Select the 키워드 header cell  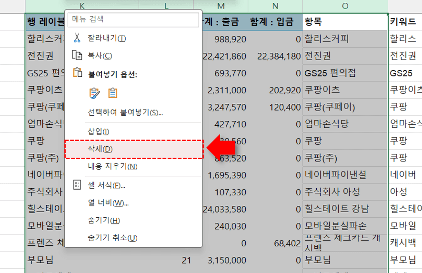[x=405, y=21]
